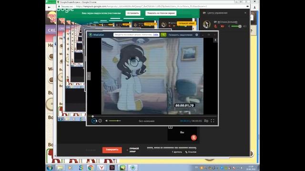Image resolution: width=305 pixels, height=171 pixels.
Task: Click the video seek bar handle
Action: 92,116
